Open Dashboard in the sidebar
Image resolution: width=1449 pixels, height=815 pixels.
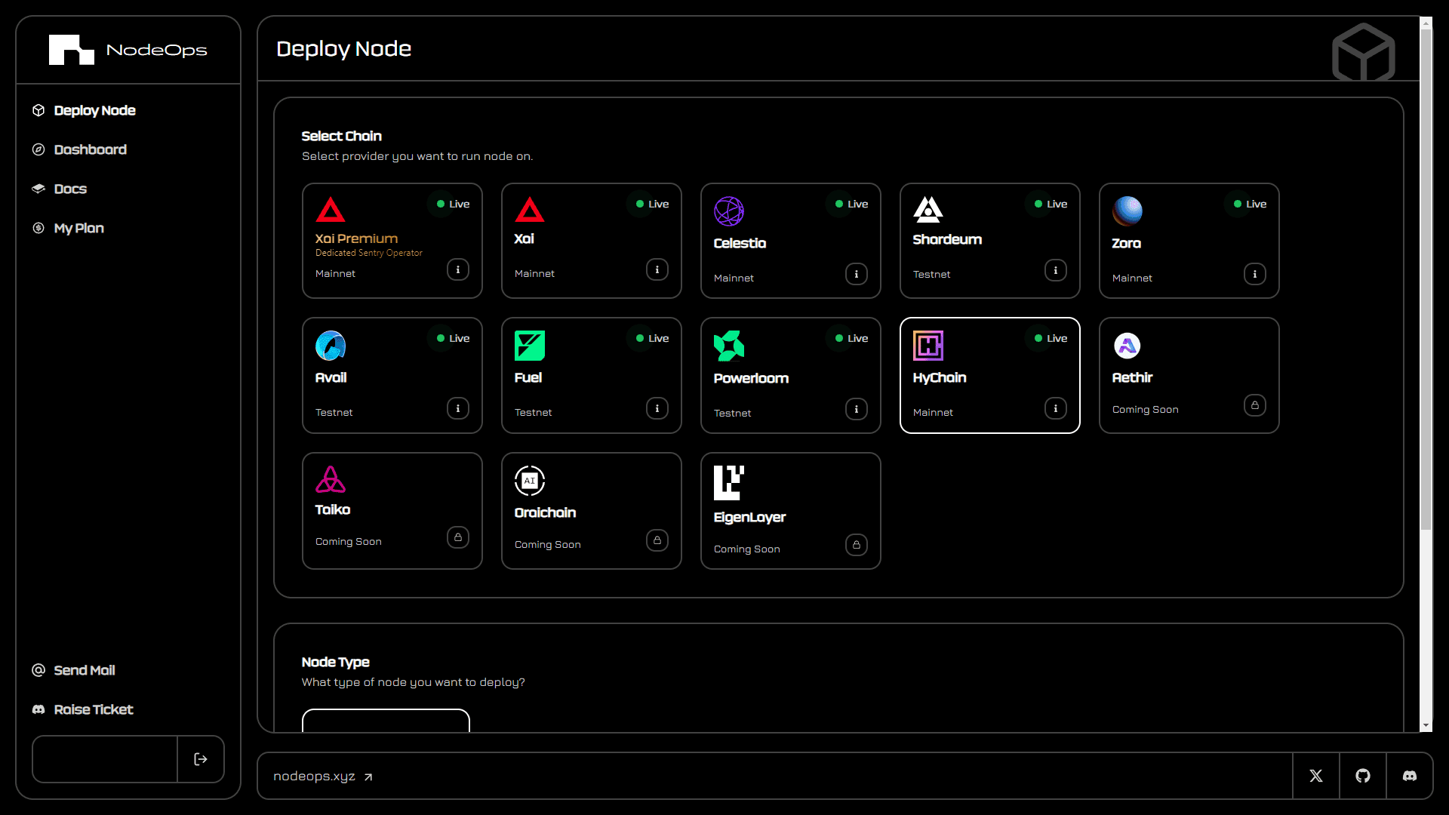[x=90, y=149]
